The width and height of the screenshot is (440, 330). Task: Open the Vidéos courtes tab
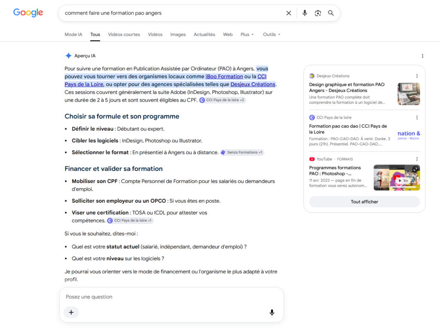(x=124, y=34)
